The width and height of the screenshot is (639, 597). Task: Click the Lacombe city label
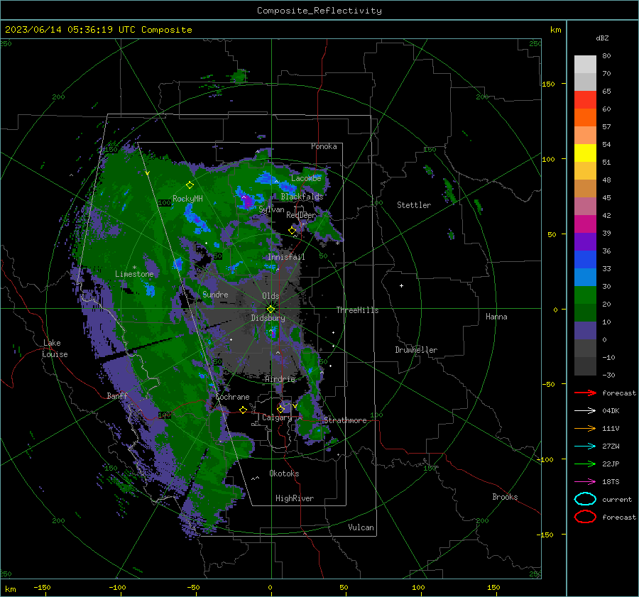click(x=306, y=178)
